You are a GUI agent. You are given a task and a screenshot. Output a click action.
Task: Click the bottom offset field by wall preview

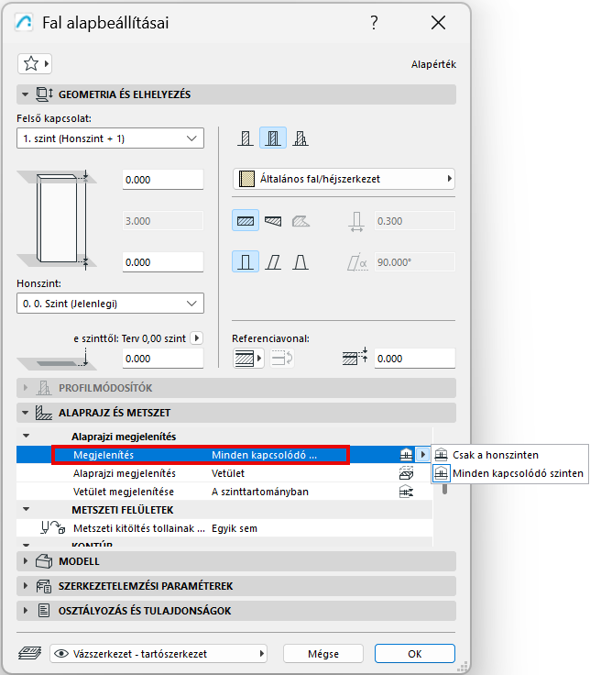point(163,262)
